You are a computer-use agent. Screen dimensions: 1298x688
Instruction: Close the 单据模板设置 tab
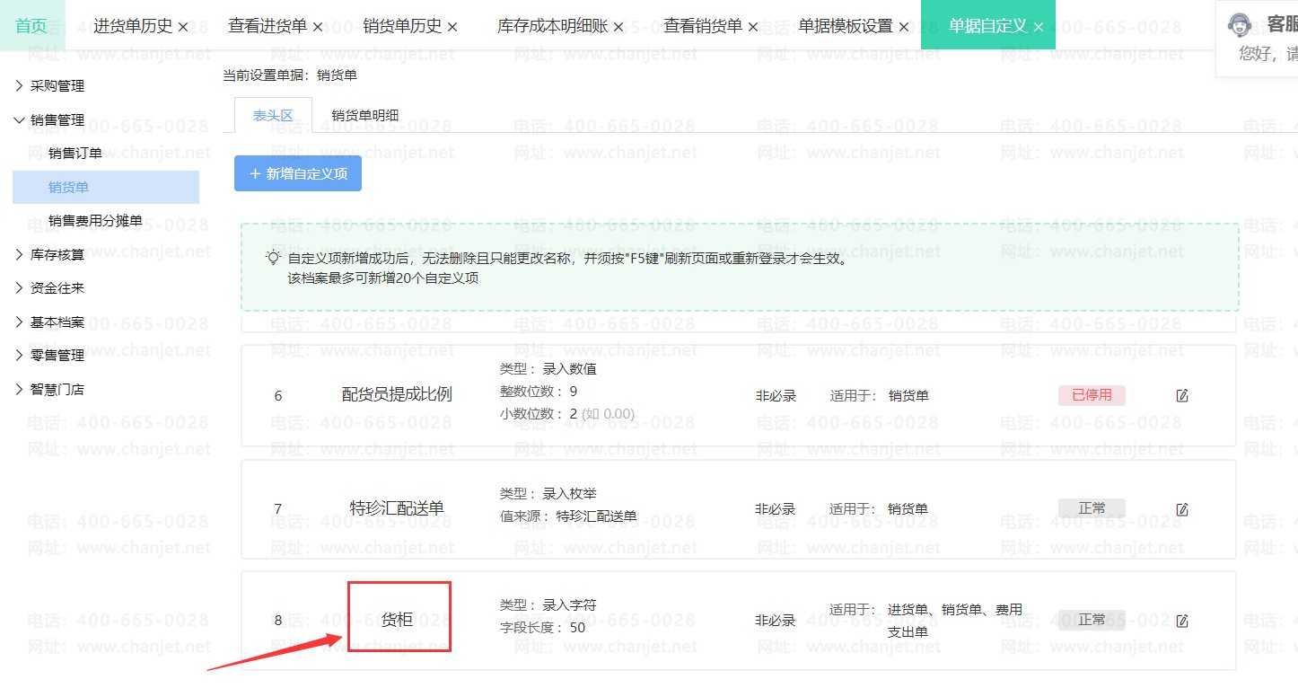[904, 28]
